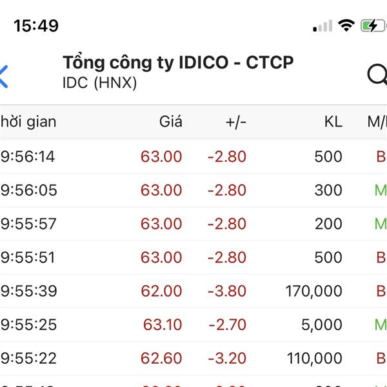Sort by the KL column header
The width and height of the screenshot is (387, 387).
[x=333, y=122]
